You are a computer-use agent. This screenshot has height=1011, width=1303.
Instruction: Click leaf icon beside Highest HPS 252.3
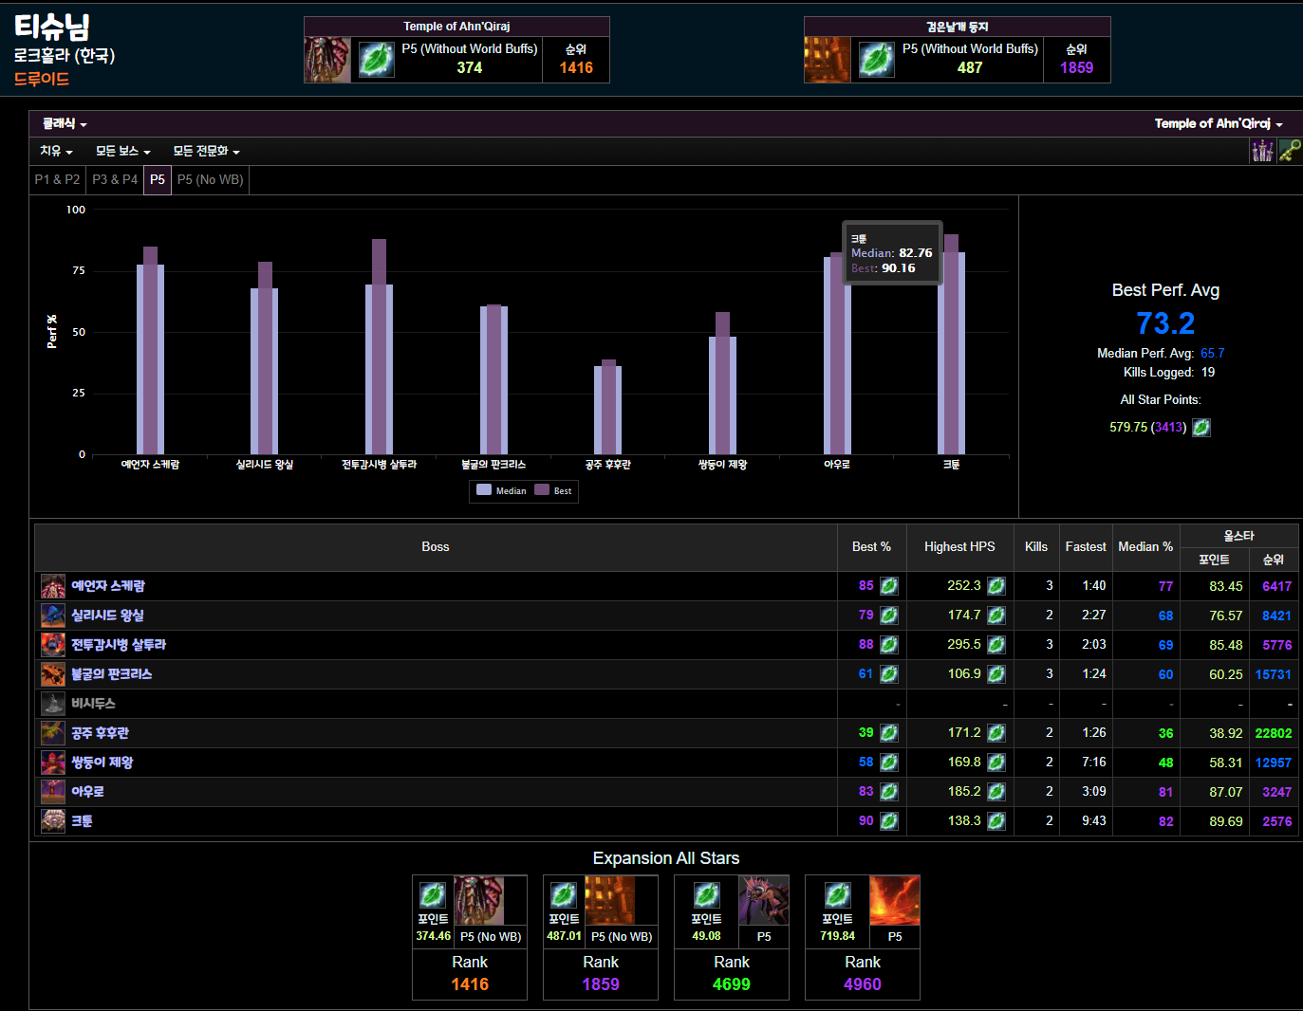pos(996,586)
